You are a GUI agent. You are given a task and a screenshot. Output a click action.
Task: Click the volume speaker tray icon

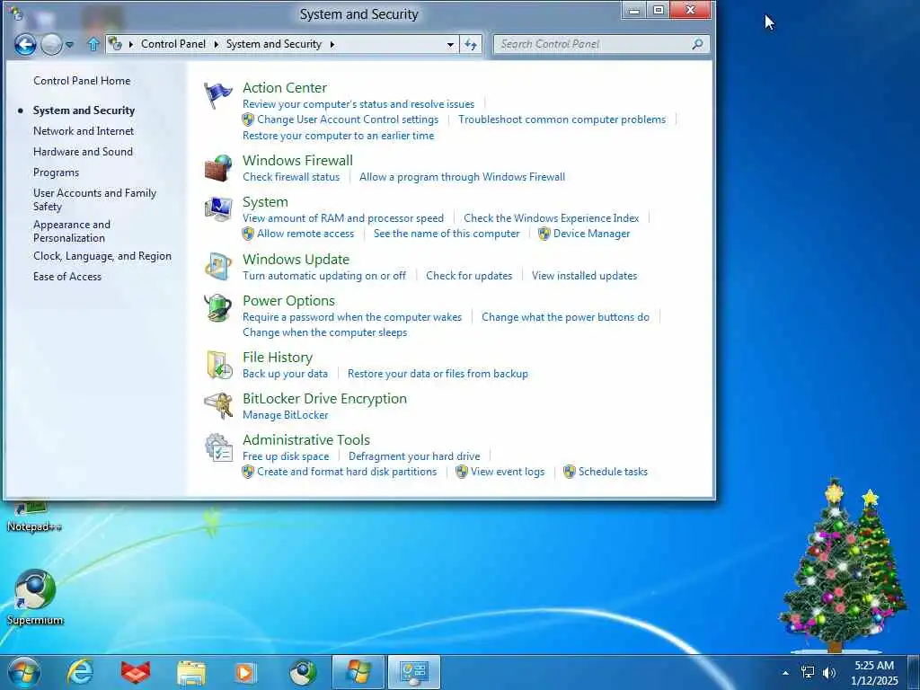point(829,672)
